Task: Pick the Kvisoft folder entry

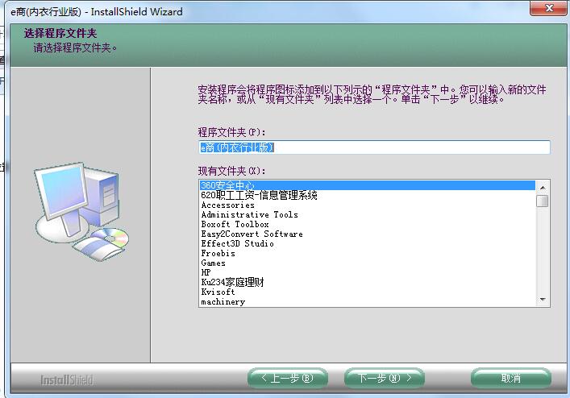Action: (367, 292)
